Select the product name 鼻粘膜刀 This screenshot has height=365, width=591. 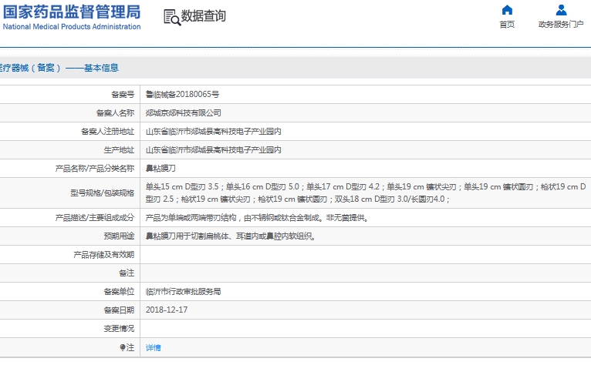[x=160, y=168]
